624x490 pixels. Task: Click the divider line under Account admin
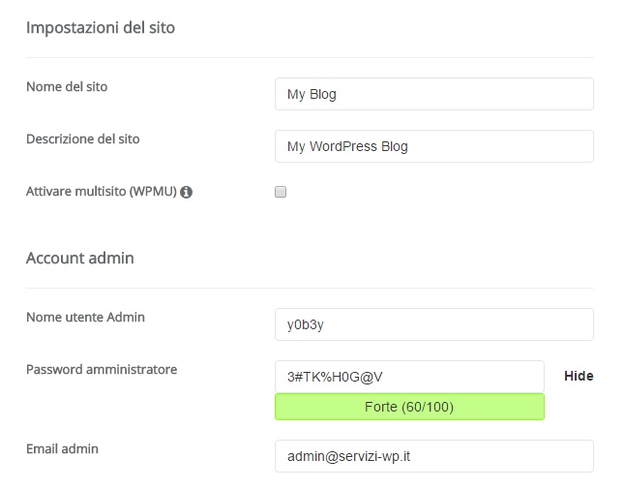(310, 288)
